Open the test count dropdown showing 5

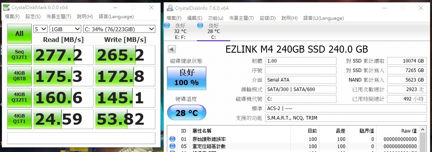(40, 29)
